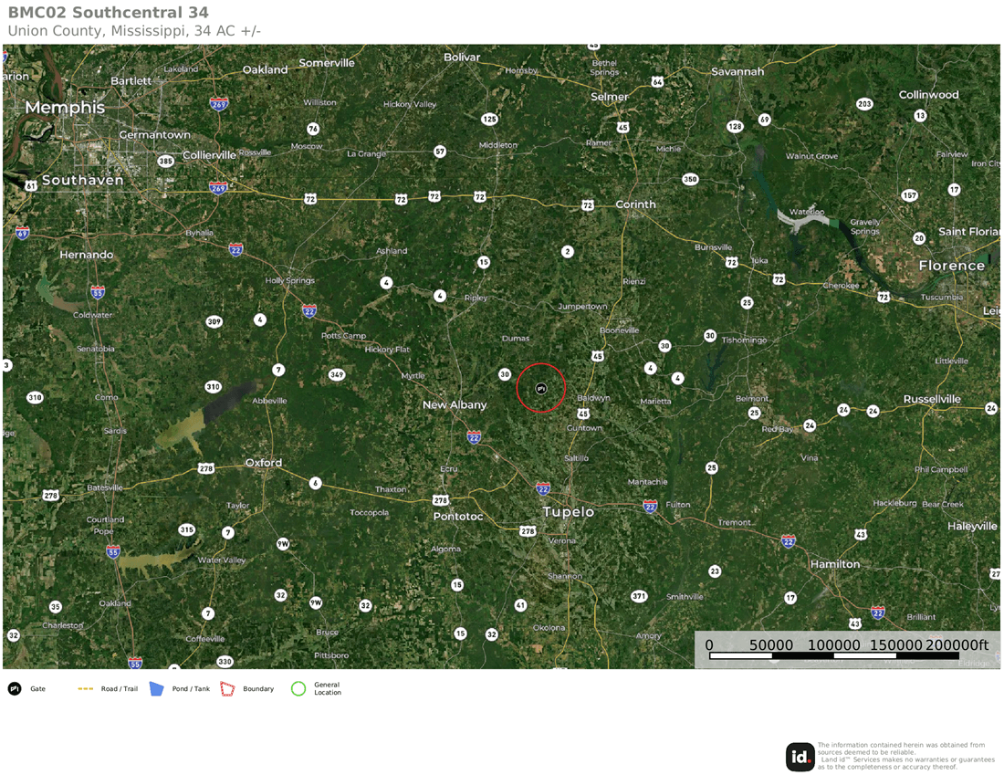Click the Gate icon in the legend

point(15,689)
